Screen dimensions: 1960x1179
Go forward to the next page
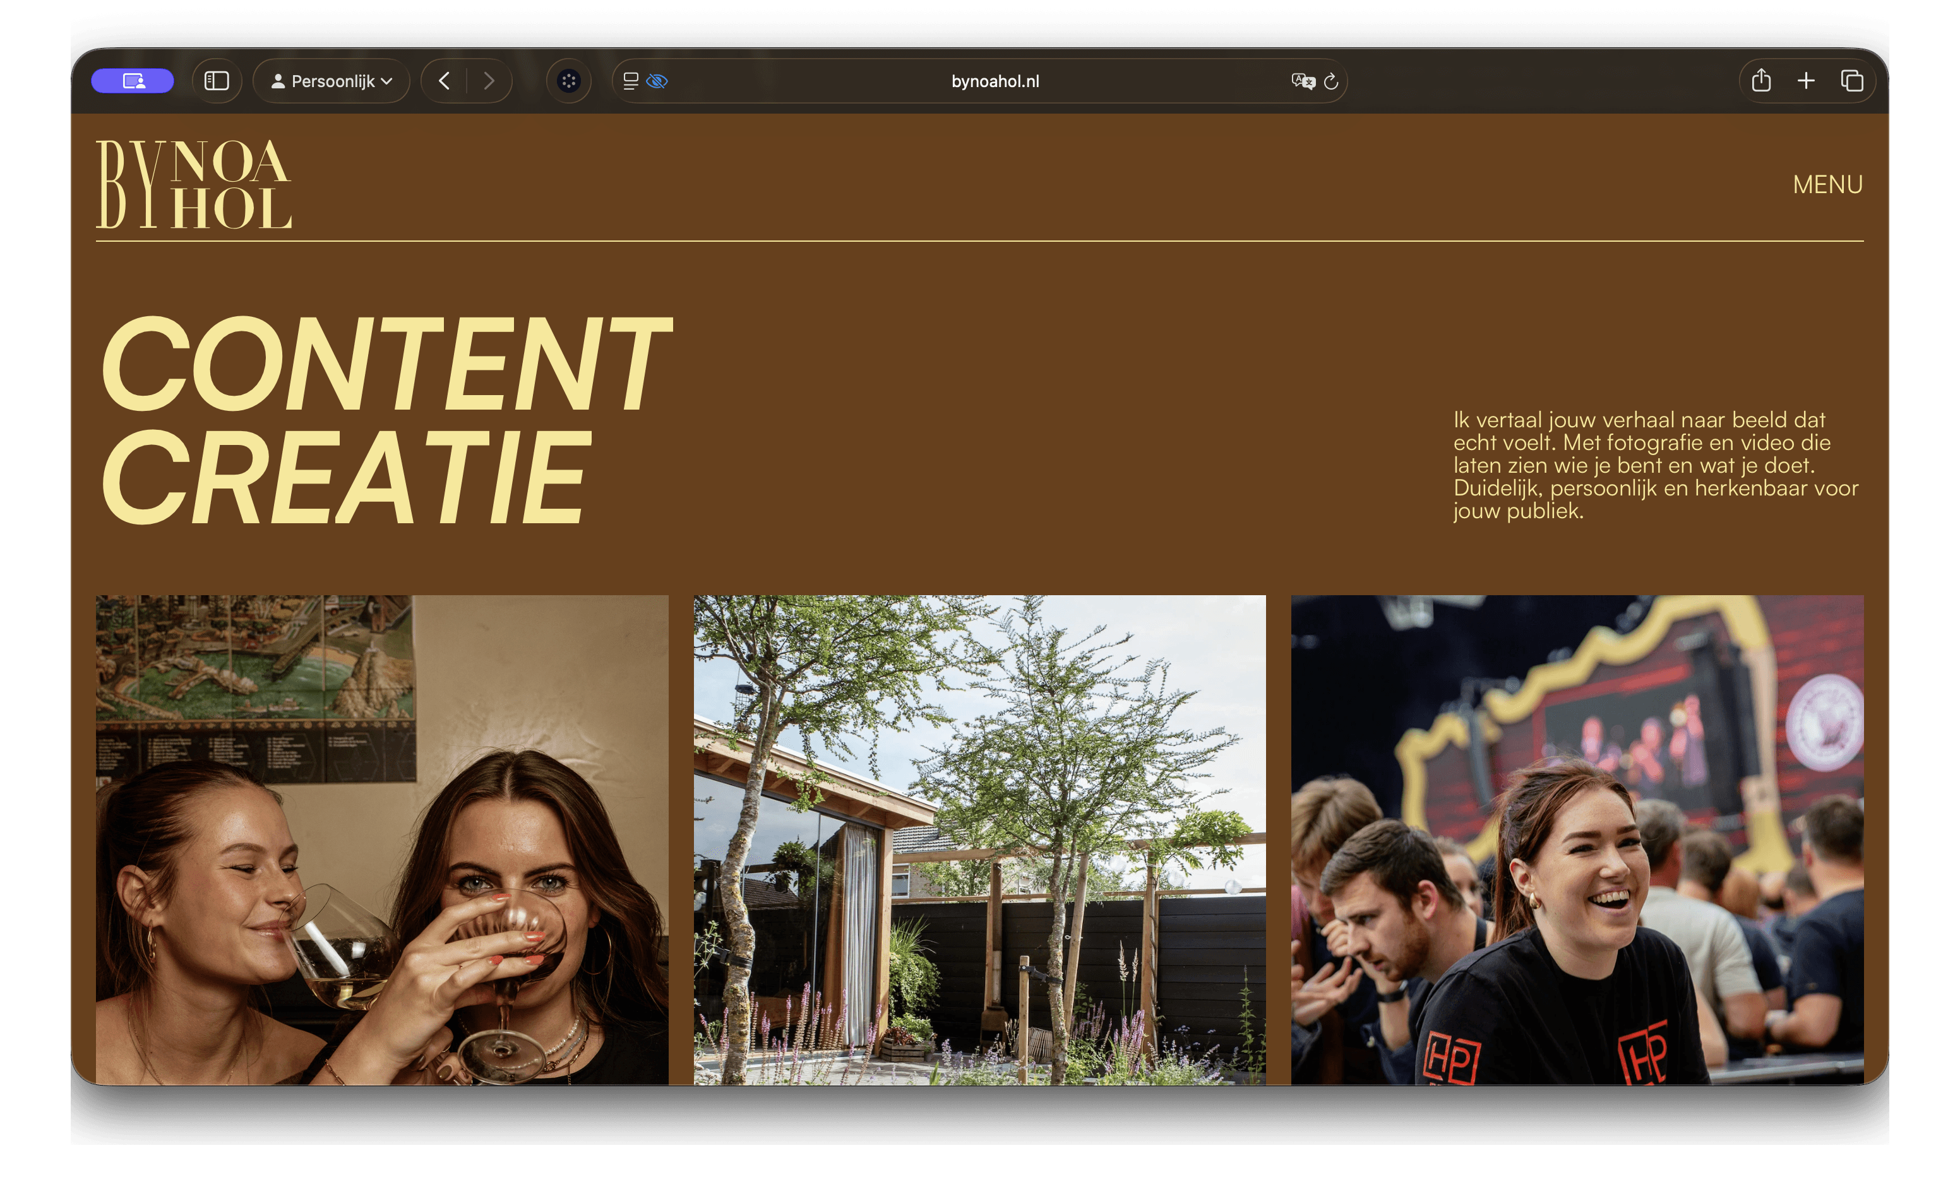pos(489,81)
